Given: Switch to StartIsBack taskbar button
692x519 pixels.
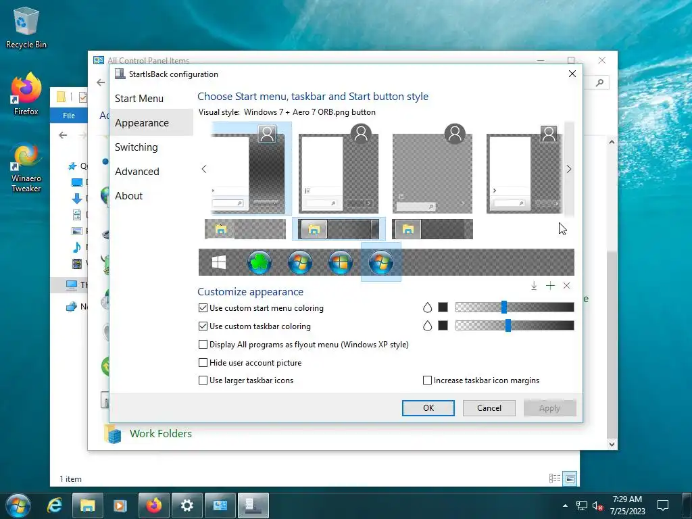Looking at the screenshot, I should (x=253, y=505).
